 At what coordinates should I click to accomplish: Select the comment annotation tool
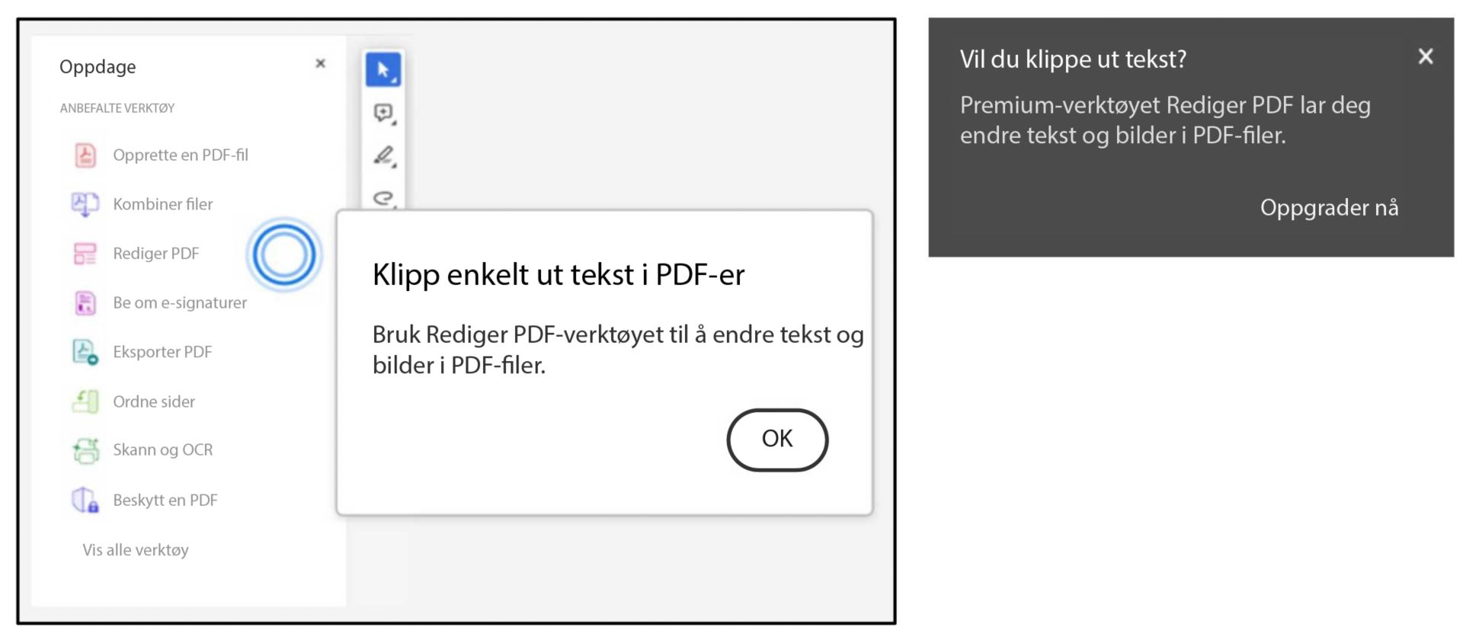384,113
